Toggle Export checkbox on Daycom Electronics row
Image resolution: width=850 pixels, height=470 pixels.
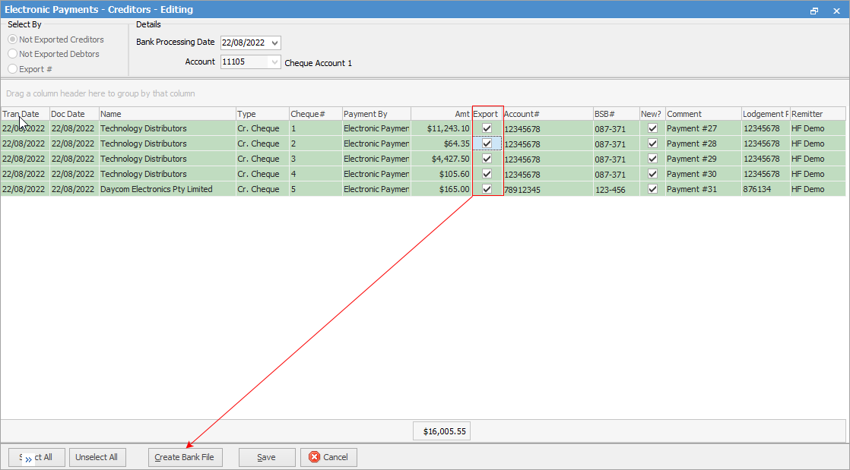(x=487, y=189)
